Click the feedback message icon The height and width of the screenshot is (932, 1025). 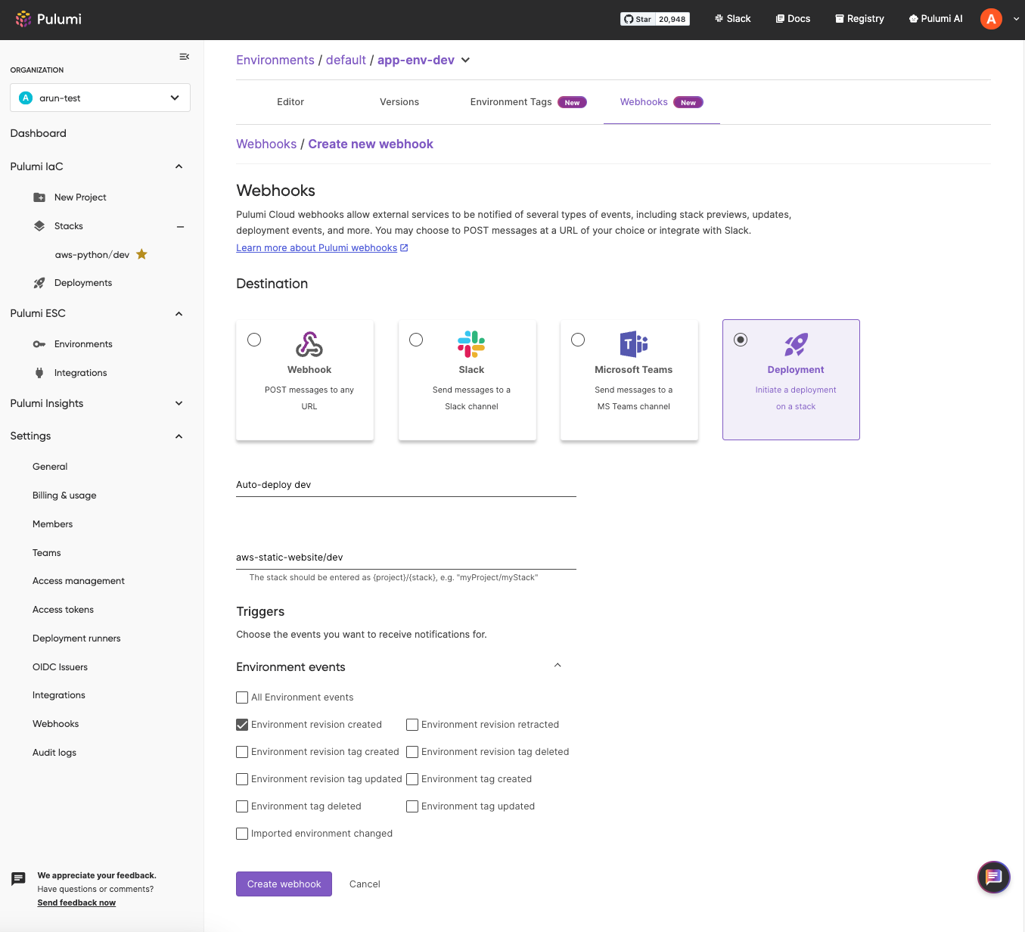click(19, 879)
